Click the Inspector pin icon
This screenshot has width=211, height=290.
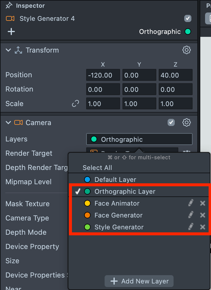tap(9, 6)
